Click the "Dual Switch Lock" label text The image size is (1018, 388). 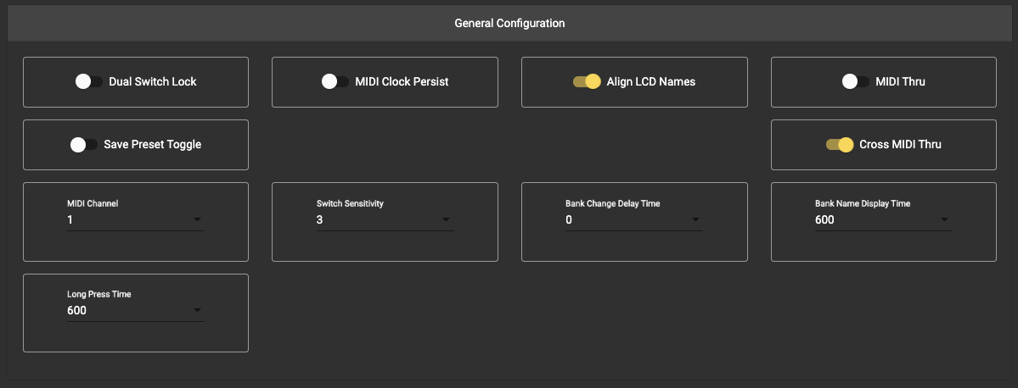pyautogui.click(x=153, y=82)
